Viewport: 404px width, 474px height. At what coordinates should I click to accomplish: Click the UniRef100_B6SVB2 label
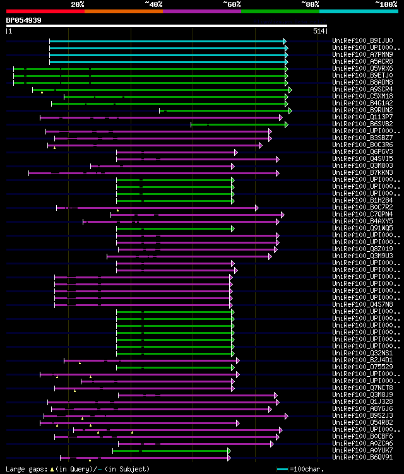tap(362, 124)
